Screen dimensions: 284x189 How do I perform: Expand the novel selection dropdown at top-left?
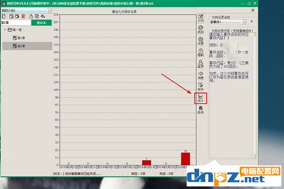point(49,10)
